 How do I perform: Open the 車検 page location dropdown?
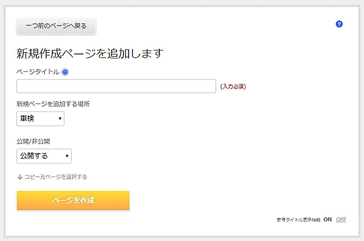[40, 119]
